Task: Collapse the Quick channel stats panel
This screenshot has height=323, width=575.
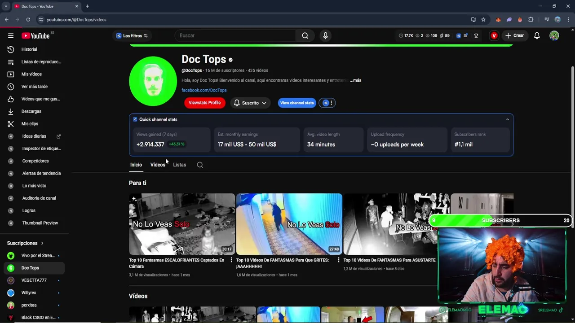Action: [x=508, y=119]
